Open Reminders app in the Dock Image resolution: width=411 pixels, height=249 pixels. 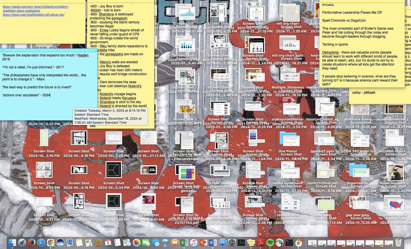[117, 243]
